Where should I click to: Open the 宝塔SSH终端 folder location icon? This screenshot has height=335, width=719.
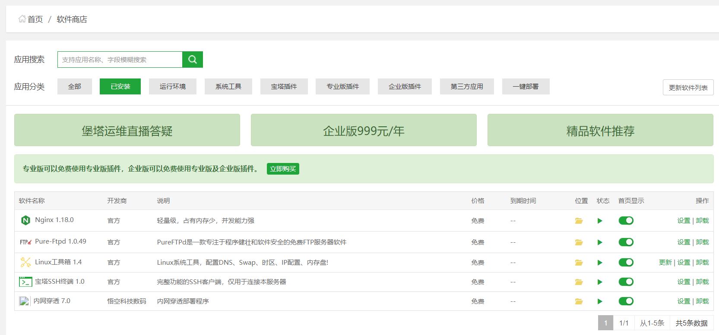click(579, 282)
